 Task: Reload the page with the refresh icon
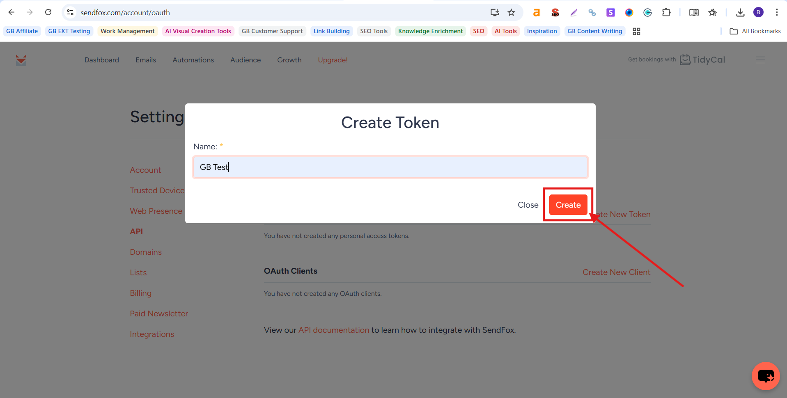tap(48, 12)
